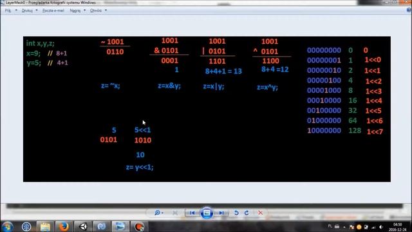412x232 pixels.
Task: Open the Windows Start menu orb
Action: coord(7,226)
